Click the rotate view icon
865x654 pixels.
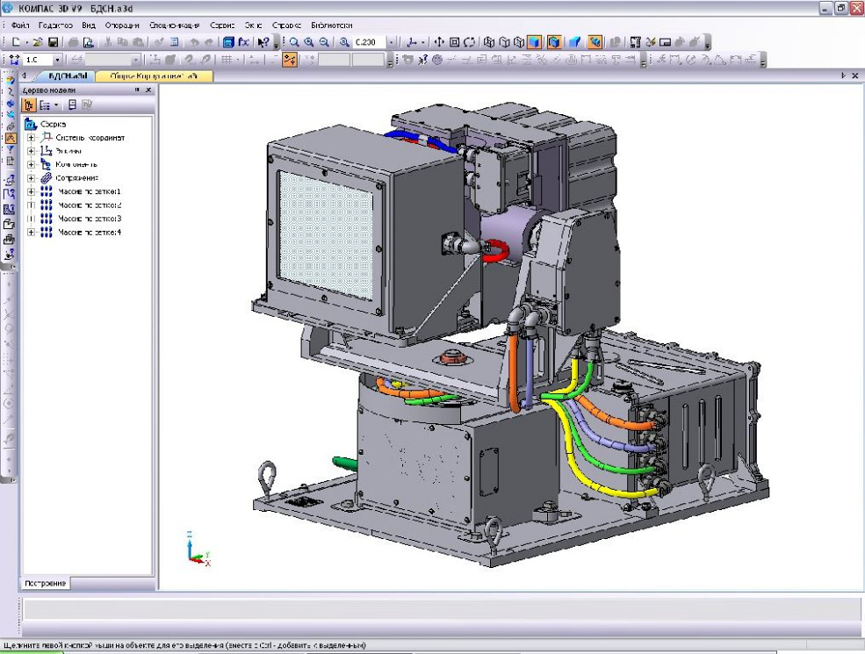pyautogui.click(x=469, y=42)
